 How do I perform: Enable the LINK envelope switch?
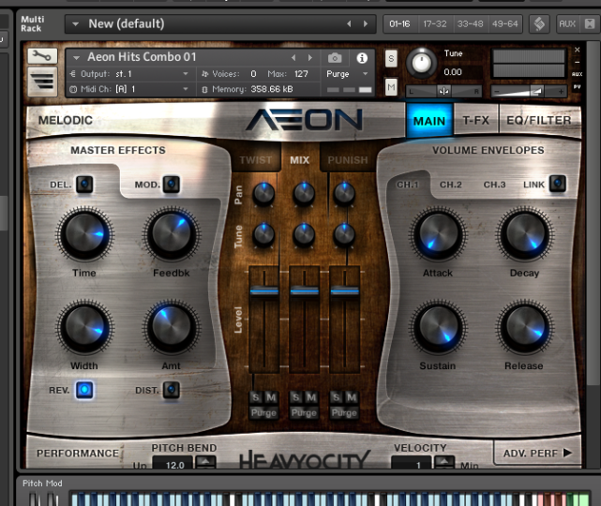558,184
